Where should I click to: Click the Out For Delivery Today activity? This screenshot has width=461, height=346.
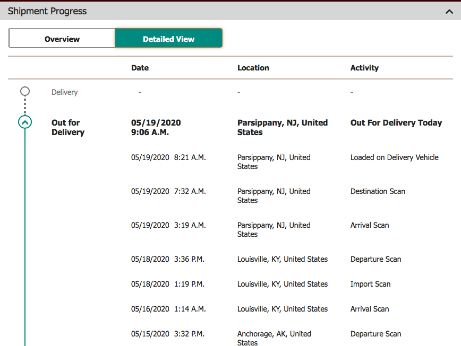pos(396,122)
